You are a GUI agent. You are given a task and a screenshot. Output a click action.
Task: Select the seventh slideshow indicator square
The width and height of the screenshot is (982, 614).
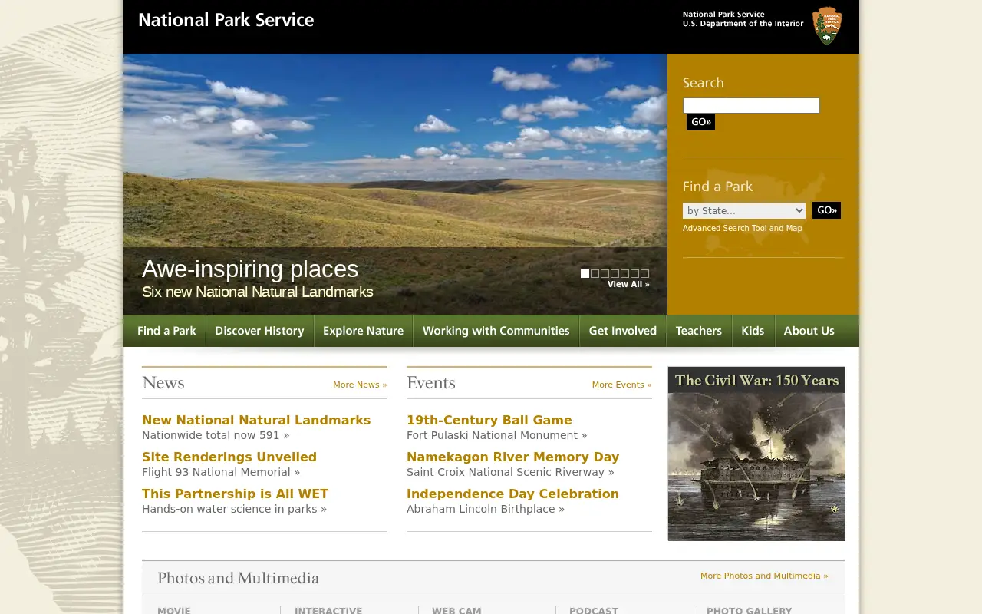click(x=644, y=273)
